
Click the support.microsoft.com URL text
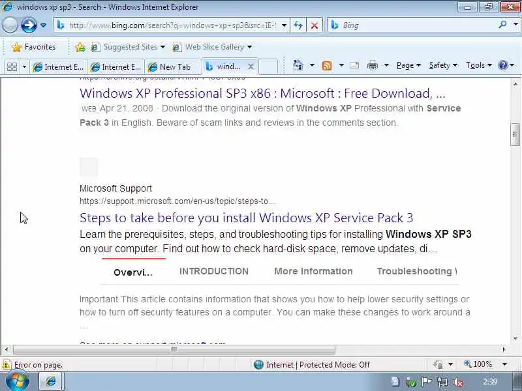click(x=177, y=201)
